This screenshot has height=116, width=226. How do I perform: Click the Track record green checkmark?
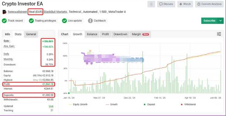point(4,21)
